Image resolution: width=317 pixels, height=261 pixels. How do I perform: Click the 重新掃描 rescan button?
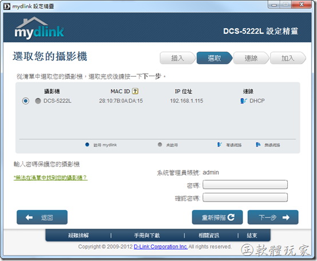(x=217, y=217)
